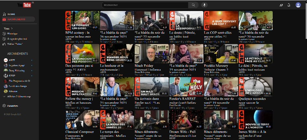Click iklmutm channel avatar in sidebar
Viewport: 307px width, 140px height.
click(x=6, y=91)
